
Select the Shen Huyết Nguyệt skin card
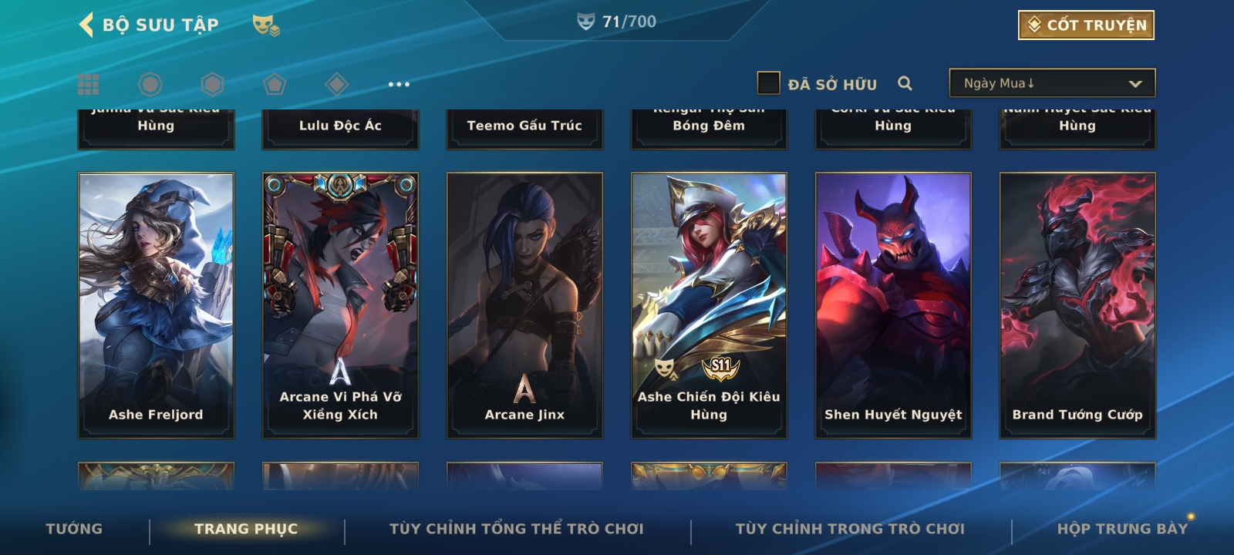(x=893, y=305)
